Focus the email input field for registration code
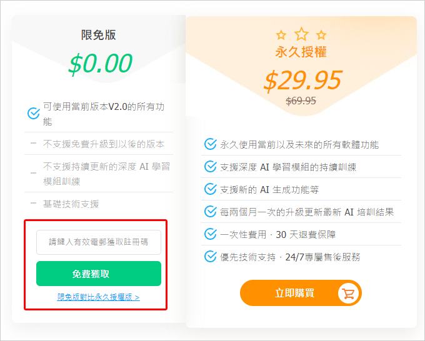The width and height of the screenshot is (425, 341). [99, 242]
